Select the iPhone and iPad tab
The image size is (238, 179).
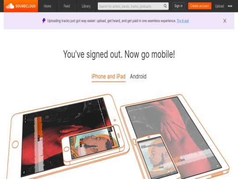[108, 76]
